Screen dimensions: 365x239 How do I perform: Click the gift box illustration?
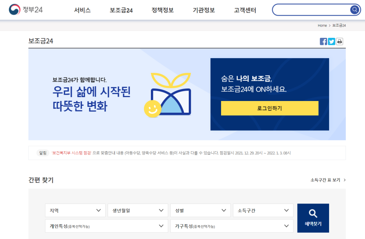pos(168,95)
